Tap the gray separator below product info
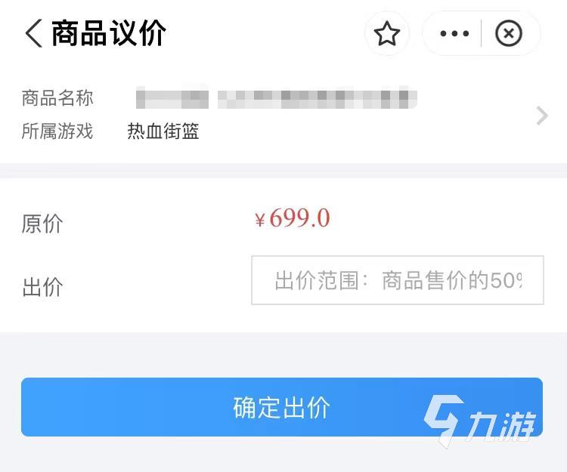This screenshot has height=472, width=567. pyautogui.click(x=283, y=171)
